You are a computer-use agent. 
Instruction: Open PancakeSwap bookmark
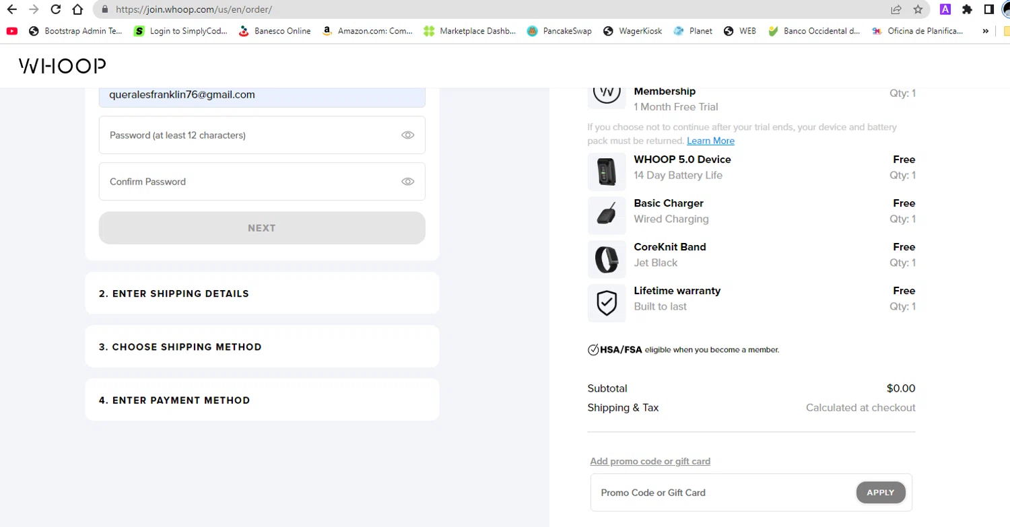pyautogui.click(x=559, y=31)
